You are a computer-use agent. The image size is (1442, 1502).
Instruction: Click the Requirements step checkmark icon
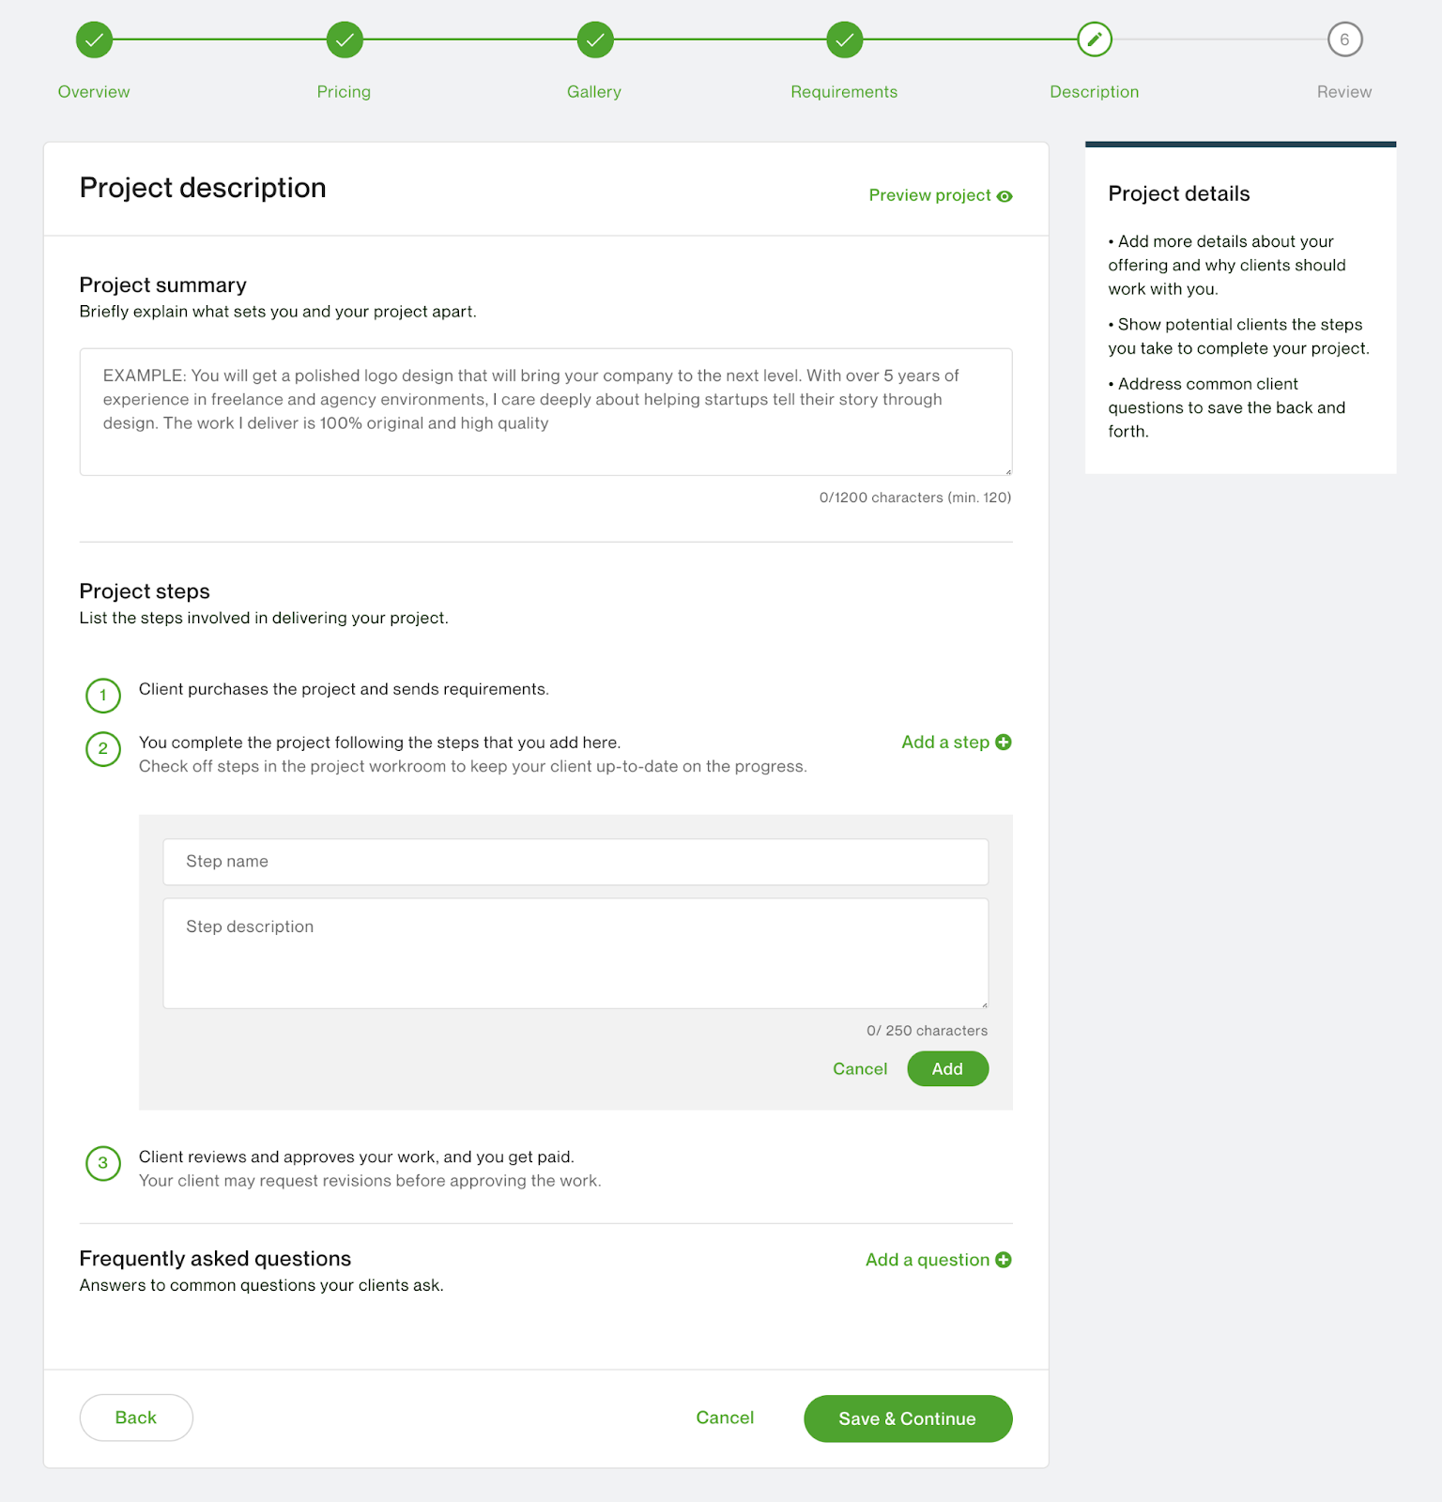pyautogui.click(x=845, y=39)
